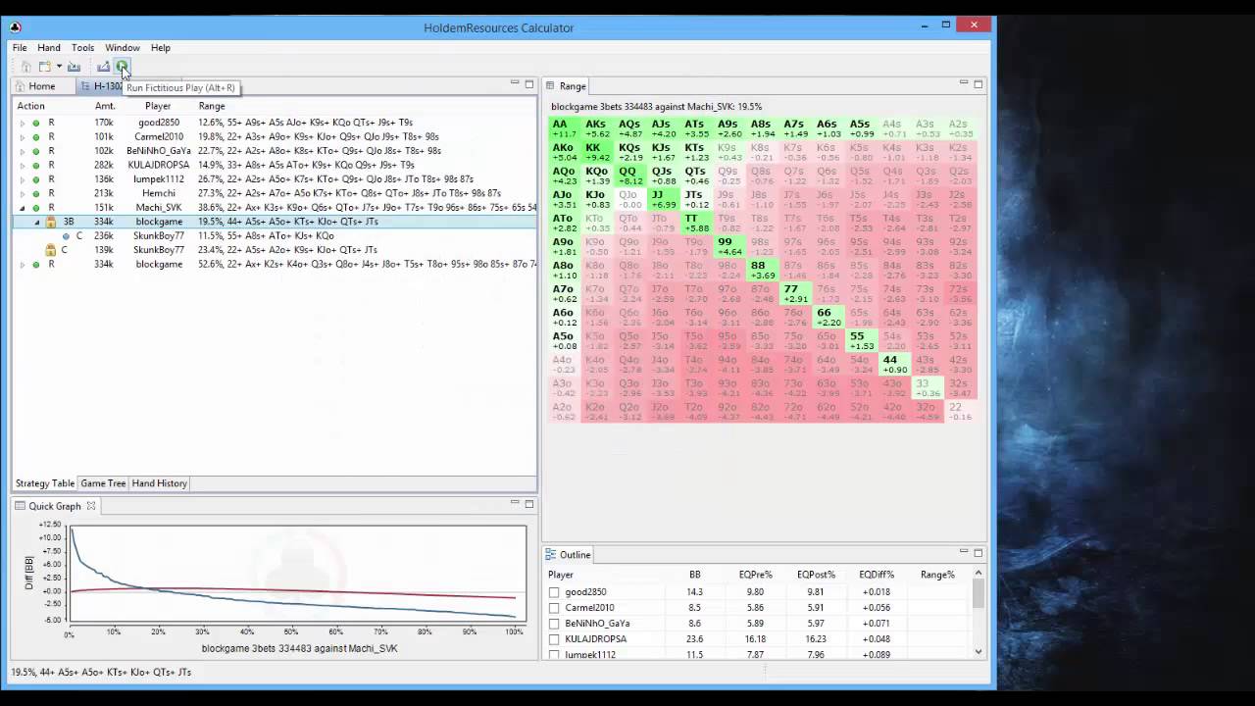The height and width of the screenshot is (706, 1255).
Task: Expand the Carmel2010 raise row
Action: 23,137
